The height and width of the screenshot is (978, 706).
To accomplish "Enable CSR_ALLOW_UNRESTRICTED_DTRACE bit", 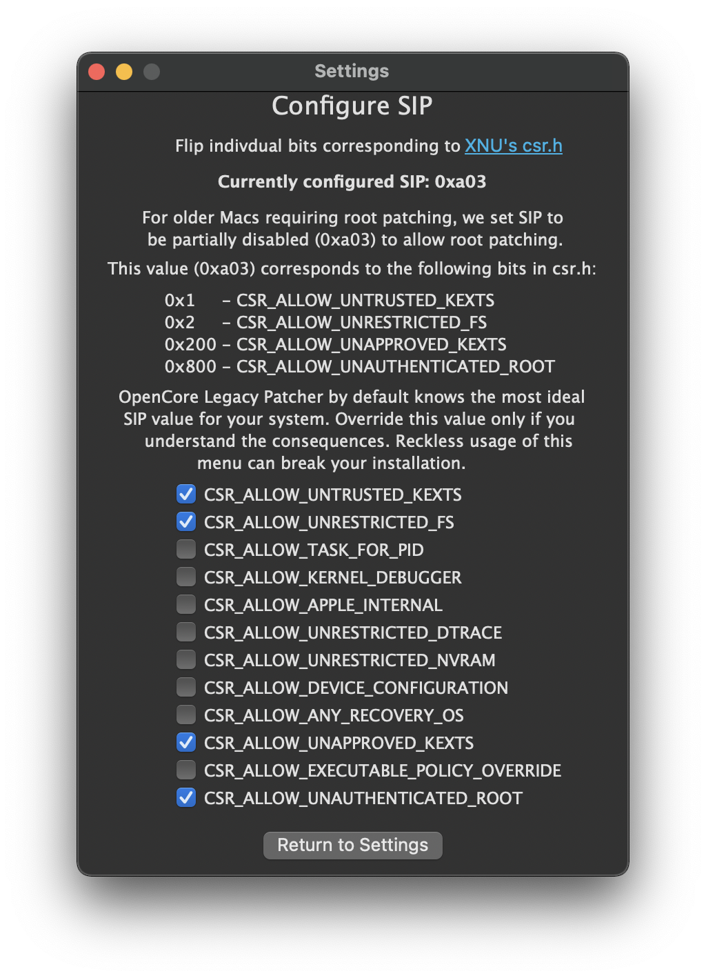I will tap(186, 632).
